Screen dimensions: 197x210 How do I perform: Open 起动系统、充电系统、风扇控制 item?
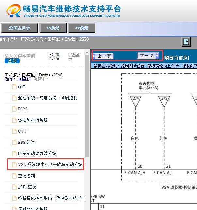48,98
